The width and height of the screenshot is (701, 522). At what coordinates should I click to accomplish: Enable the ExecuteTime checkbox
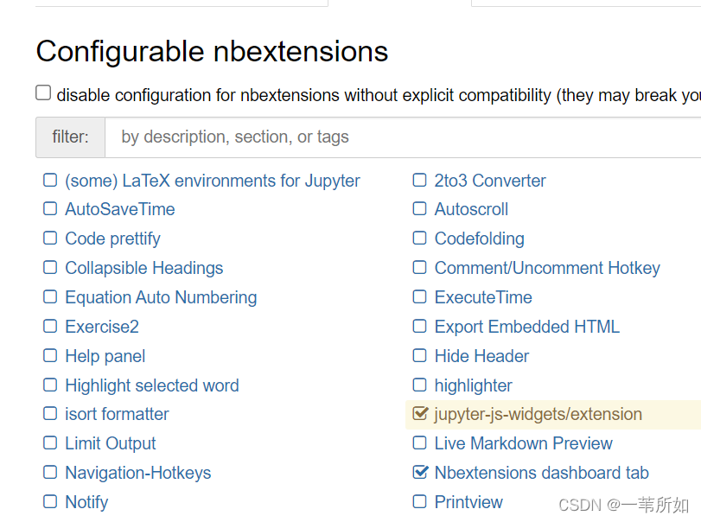click(420, 297)
